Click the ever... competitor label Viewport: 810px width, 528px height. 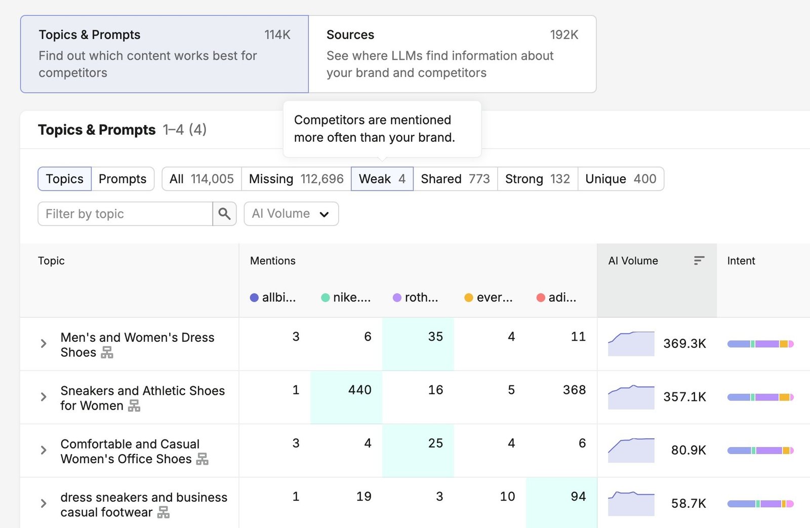pyautogui.click(x=495, y=298)
